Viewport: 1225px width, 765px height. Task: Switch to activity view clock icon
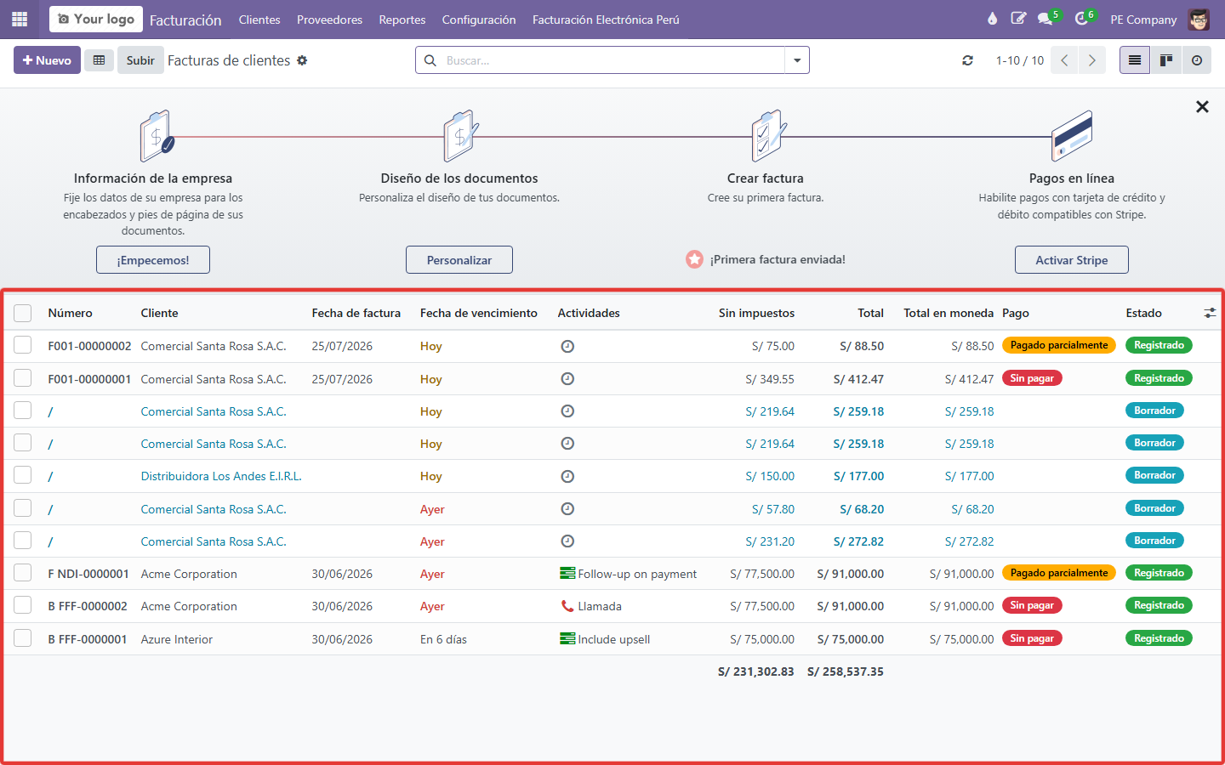click(1197, 60)
